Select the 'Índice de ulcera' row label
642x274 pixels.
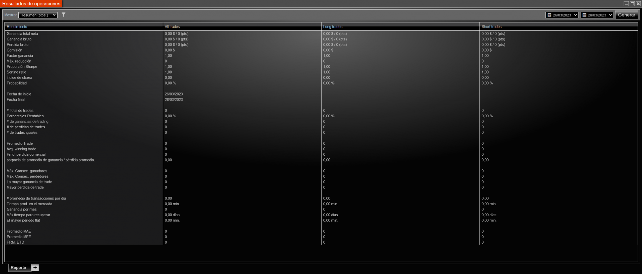[19, 78]
